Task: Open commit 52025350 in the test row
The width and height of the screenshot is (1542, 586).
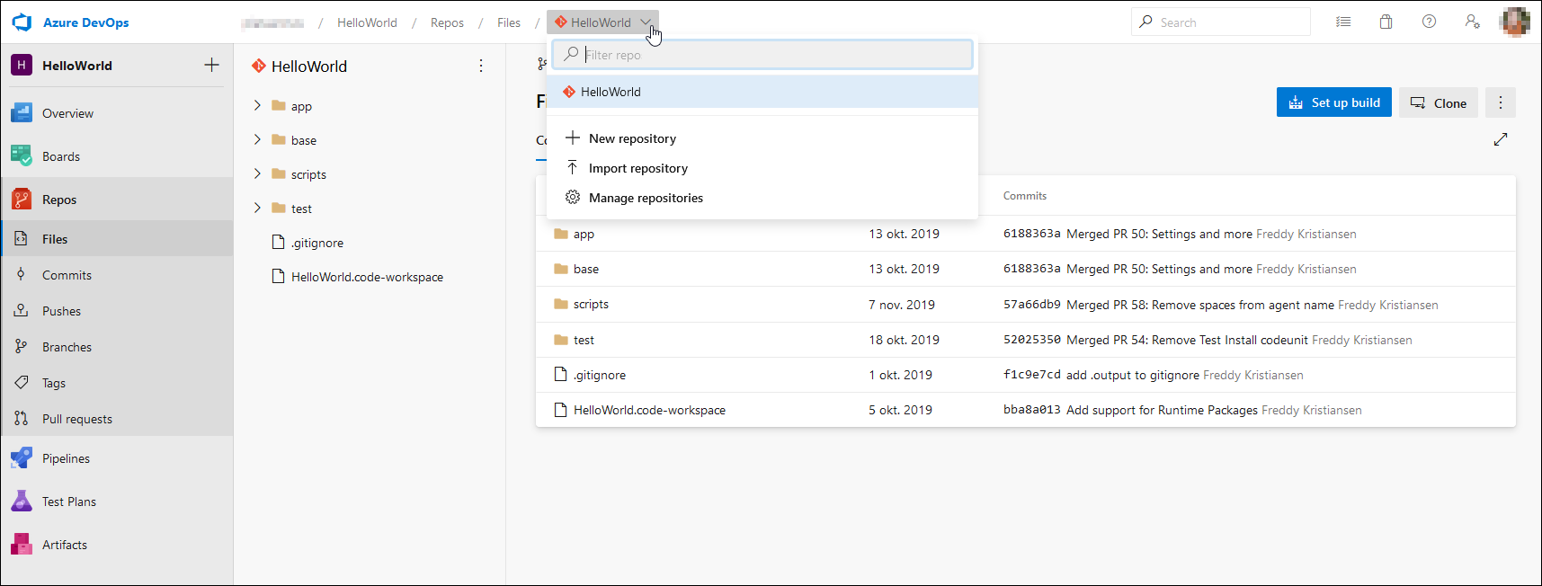Action: pyautogui.click(x=1031, y=340)
